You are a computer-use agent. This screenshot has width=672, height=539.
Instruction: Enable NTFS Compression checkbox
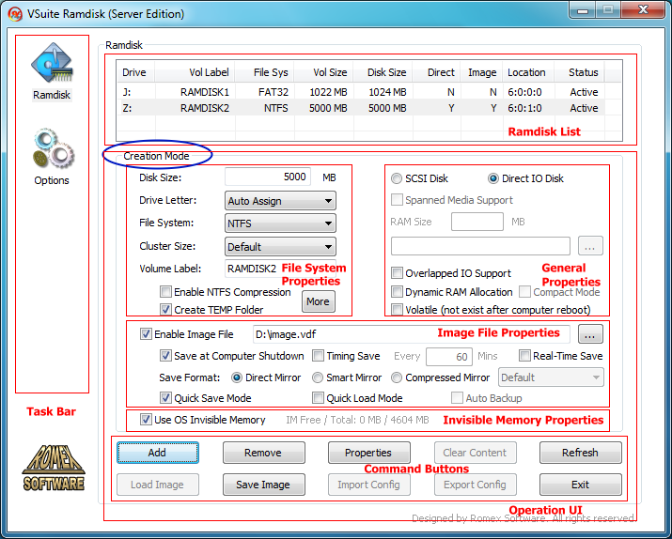(165, 292)
